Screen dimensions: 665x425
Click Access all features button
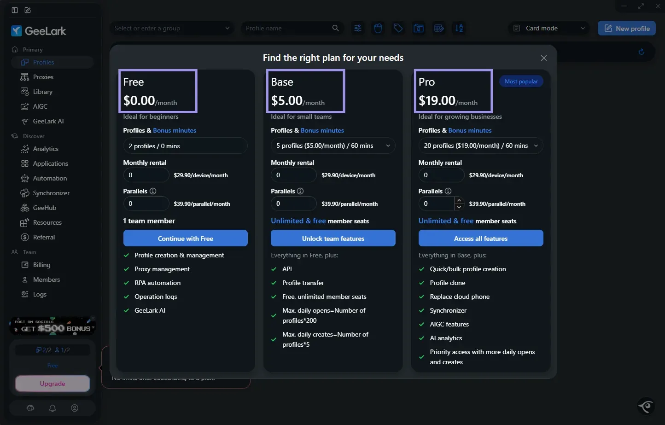481,239
